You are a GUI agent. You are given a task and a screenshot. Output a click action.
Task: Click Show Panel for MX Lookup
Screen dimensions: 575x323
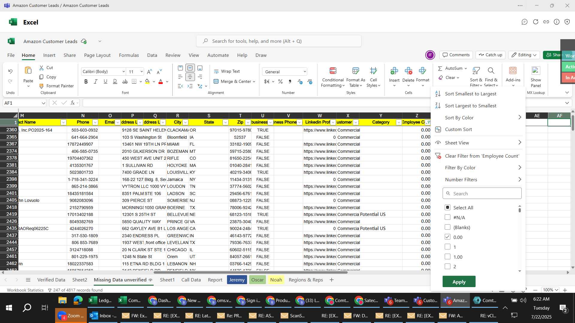point(536,77)
